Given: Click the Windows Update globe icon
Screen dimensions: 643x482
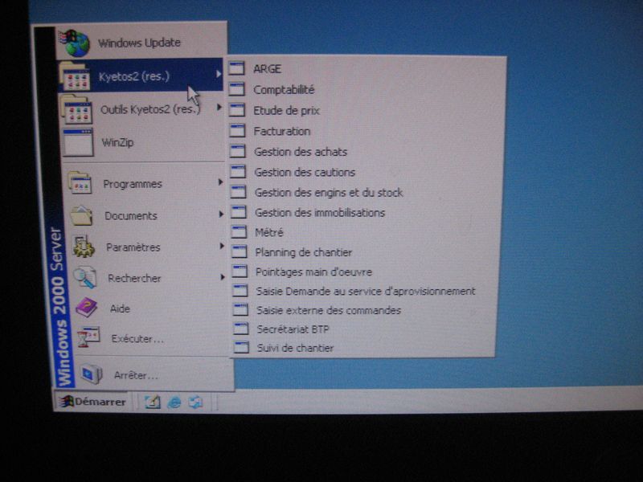Looking at the screenshot, I should click(75, 43).
